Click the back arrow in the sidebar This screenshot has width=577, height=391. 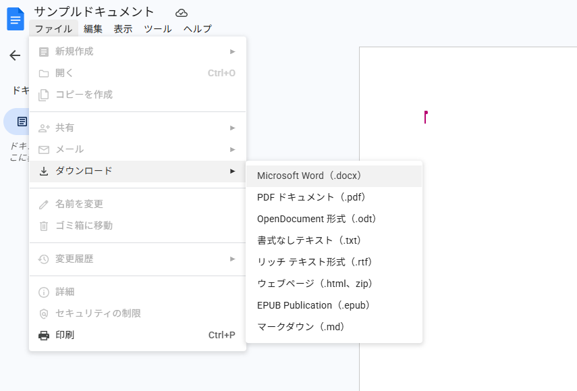[15, 55]
